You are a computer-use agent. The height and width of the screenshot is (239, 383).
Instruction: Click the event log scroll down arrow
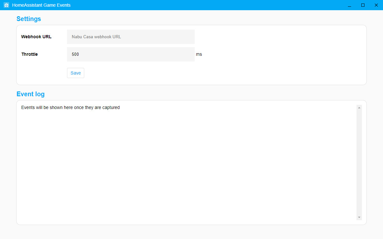point(359,217)
